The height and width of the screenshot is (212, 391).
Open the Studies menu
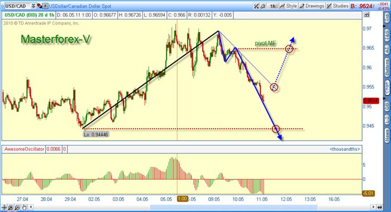[x=337, y=6]
